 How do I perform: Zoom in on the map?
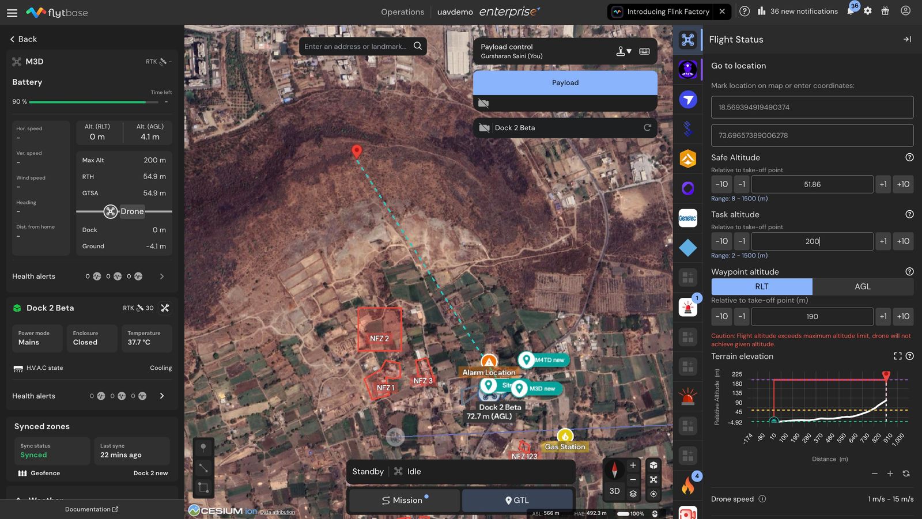pos(633,465)
